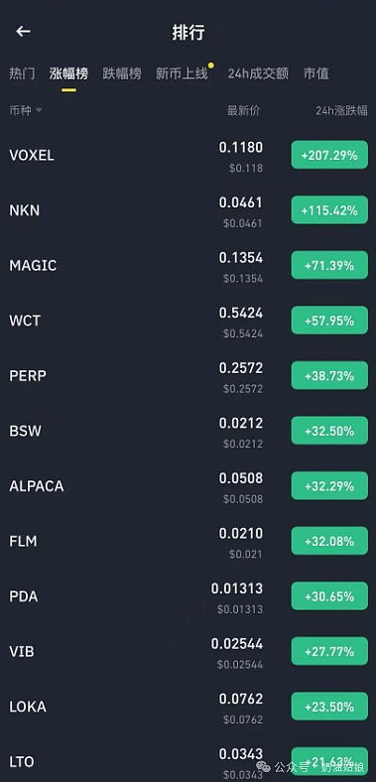Open the PERP coin row
The image size is (376, 782).
click(188, 375)
